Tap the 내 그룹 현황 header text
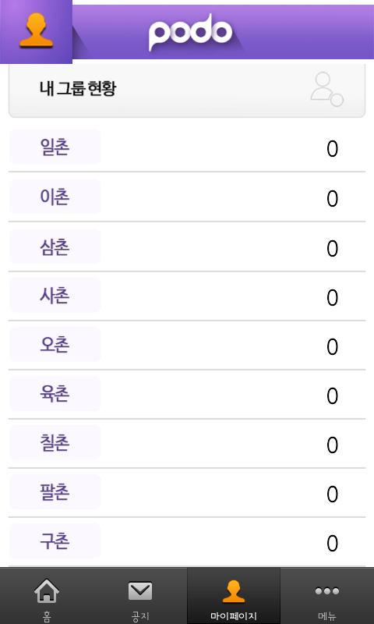Viewport: 374px width, 624px height. [x=78, y=89]
